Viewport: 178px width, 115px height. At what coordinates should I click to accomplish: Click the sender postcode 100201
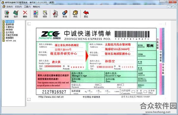click(77, 67)
